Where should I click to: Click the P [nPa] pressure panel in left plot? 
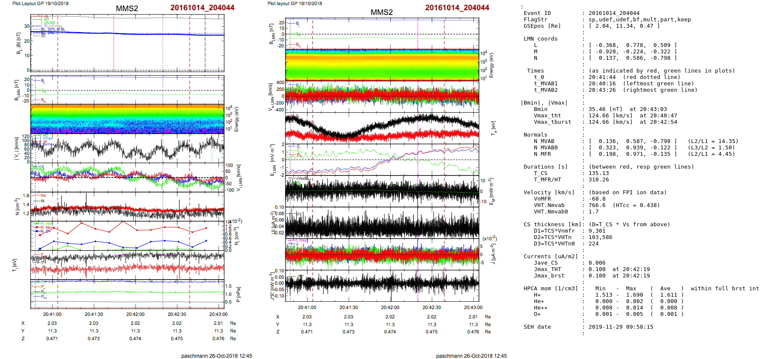(x=127, y=294)
